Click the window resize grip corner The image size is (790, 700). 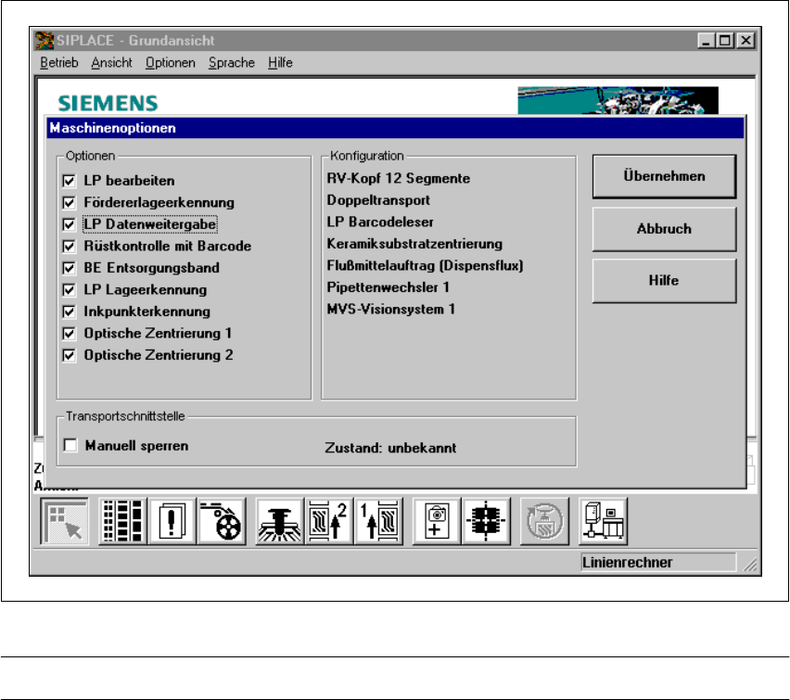[750, 565]
